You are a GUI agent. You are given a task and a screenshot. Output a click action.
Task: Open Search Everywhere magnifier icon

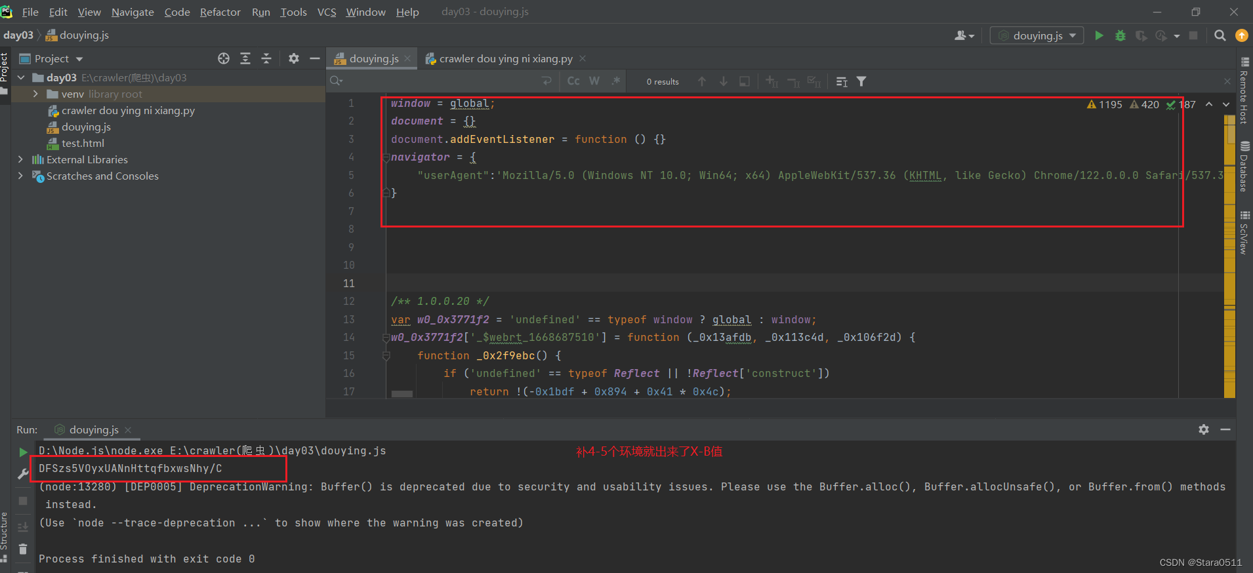[1220, 35]
